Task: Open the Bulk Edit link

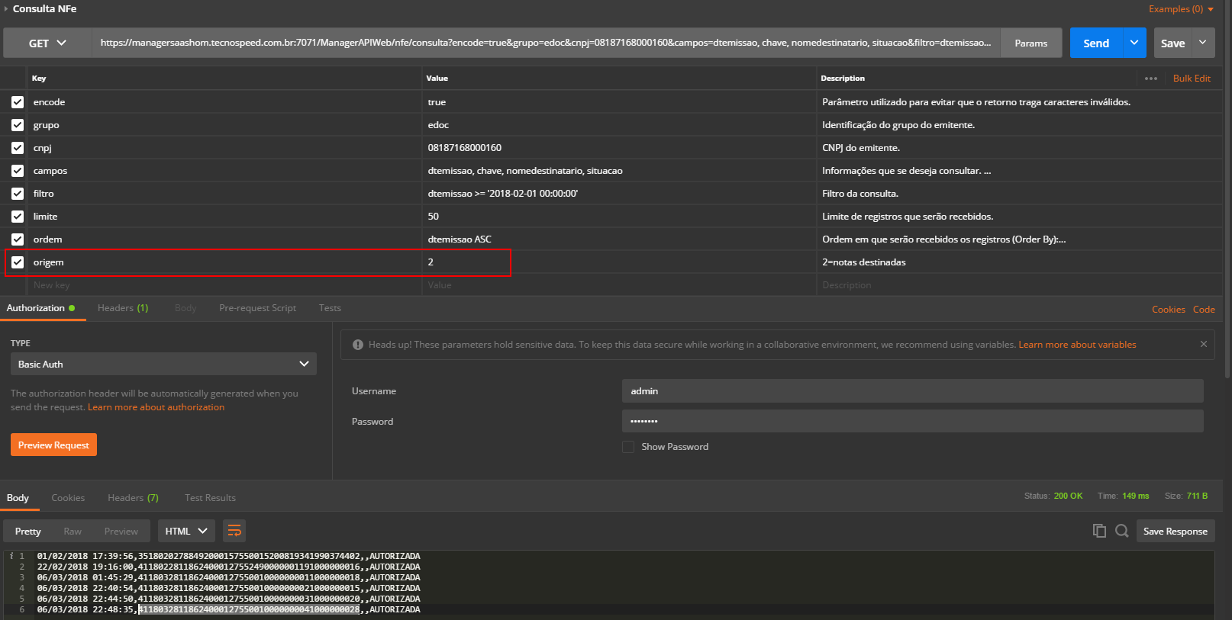Action: pyautogui.click(x=1192, y=79)
